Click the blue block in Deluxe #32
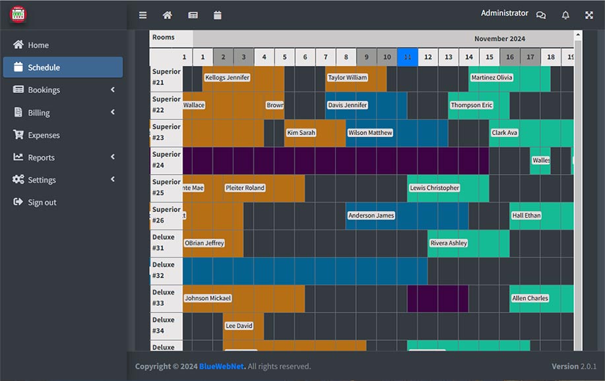The width and height of the screenshot is (605, 381). [305, 271]
